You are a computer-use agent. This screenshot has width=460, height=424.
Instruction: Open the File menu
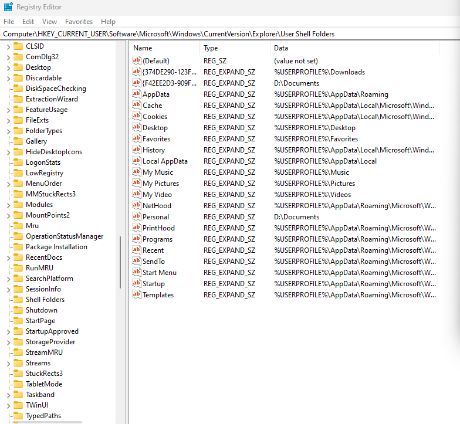tap(9, 21)
